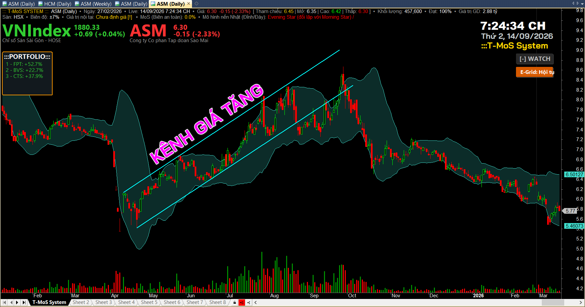Viewport: 585px width, 307px height.
Task: Click horizontal scrollbar thumb
Action: pos(553,303)
